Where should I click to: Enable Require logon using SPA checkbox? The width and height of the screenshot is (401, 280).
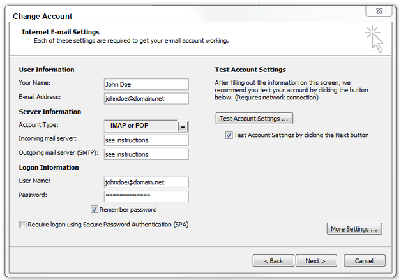coord(22,225)
